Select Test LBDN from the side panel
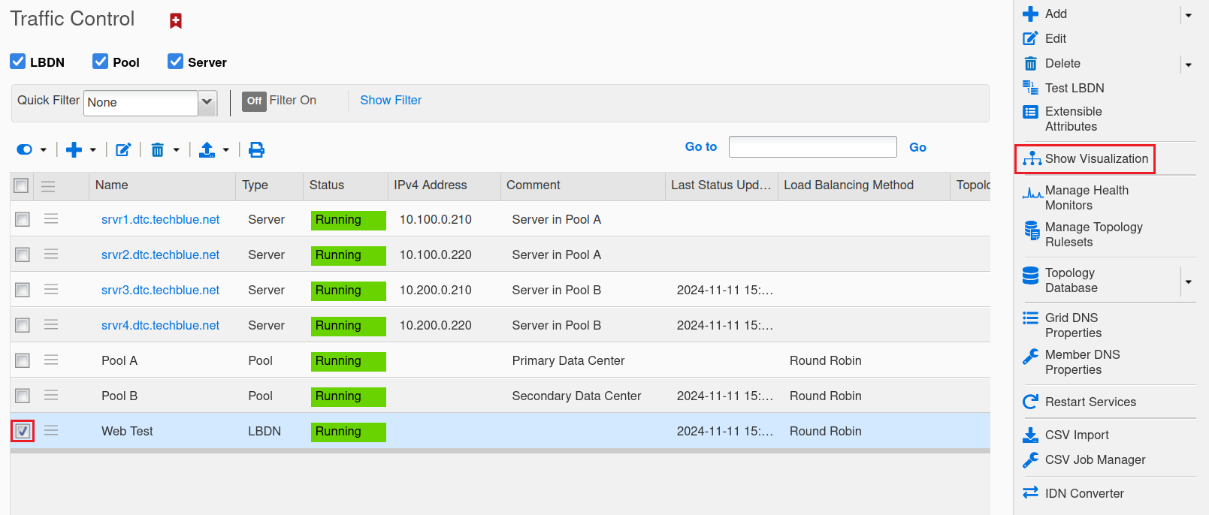 click(1074, 89)
